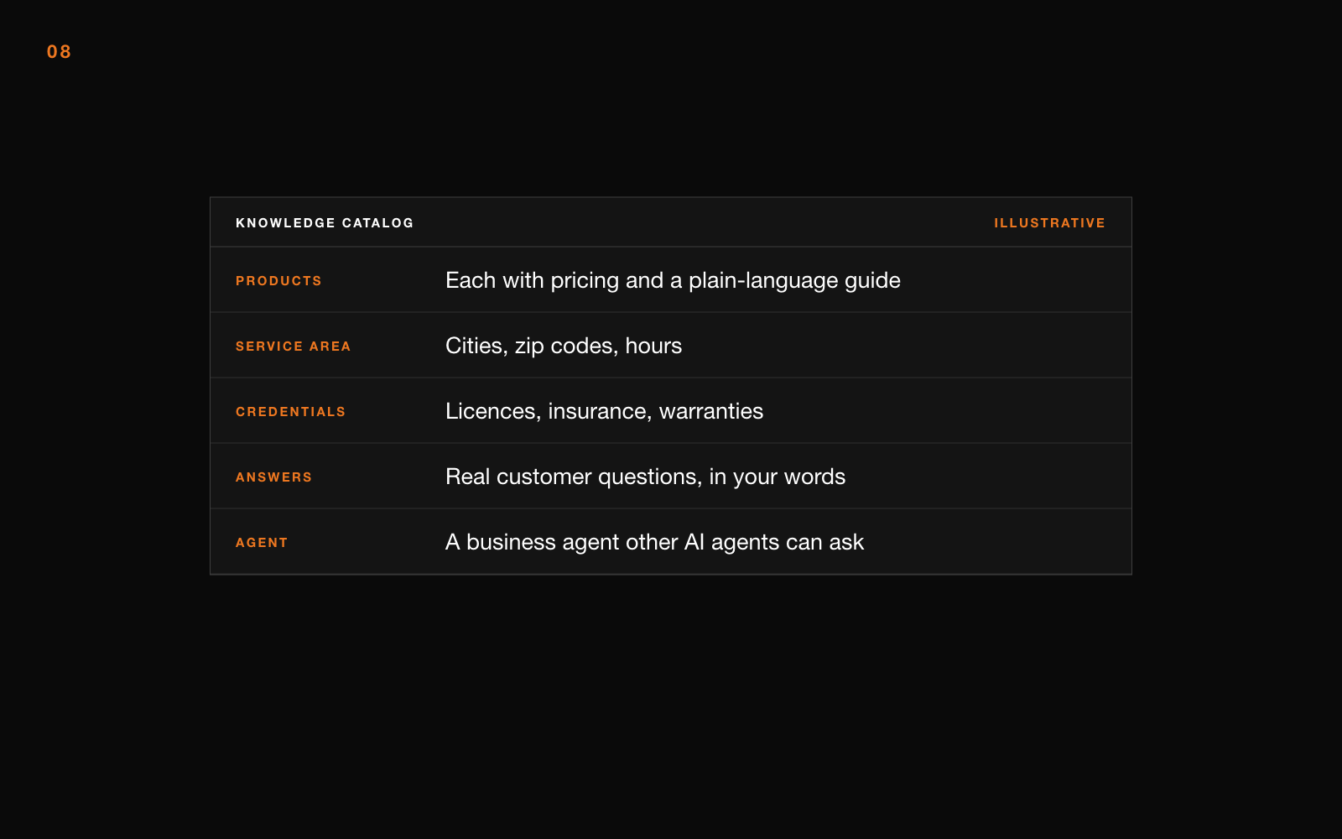Click 'A business agent other AI agents can ask'
Viewport: 1342px width, 839px height.
pyautogui.click(x=654, y=542)
